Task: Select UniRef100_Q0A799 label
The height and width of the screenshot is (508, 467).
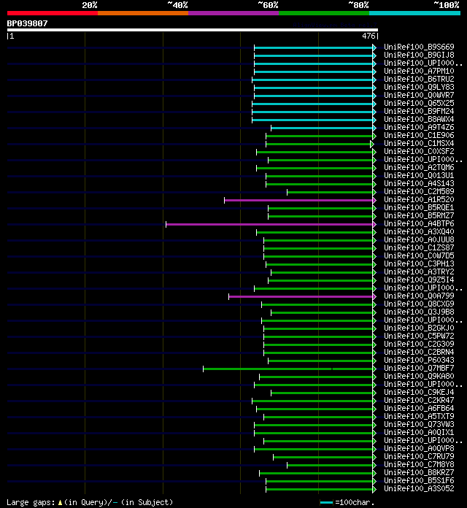Action: coord(419,296)
